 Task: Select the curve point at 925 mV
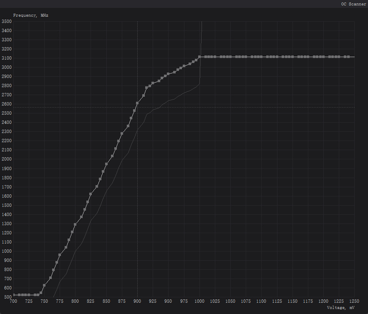coord(153,83)
